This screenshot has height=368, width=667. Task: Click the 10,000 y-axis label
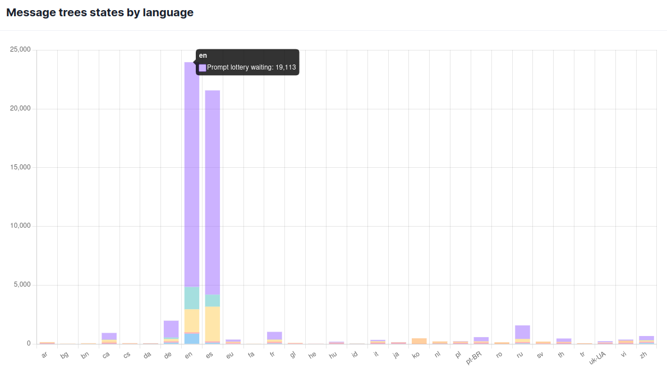click(20, 226)
